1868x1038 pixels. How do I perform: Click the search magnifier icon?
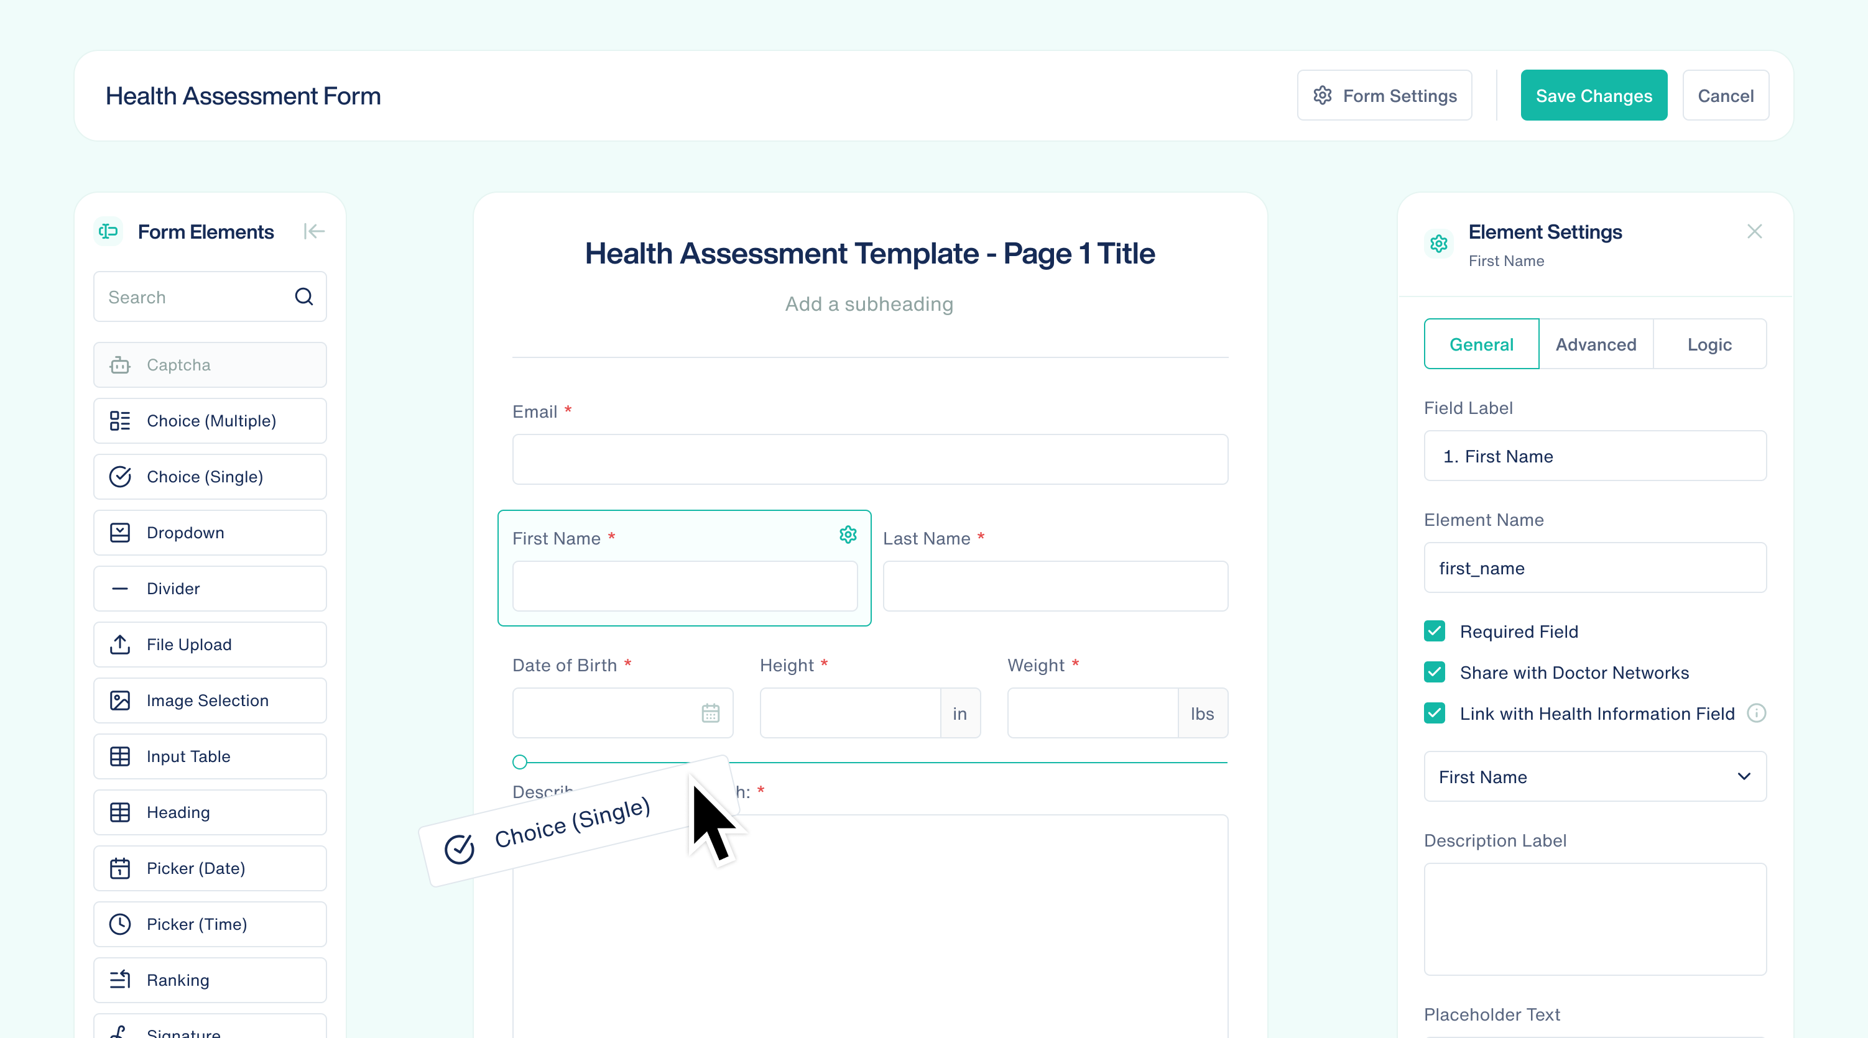(x=304, y=296)
